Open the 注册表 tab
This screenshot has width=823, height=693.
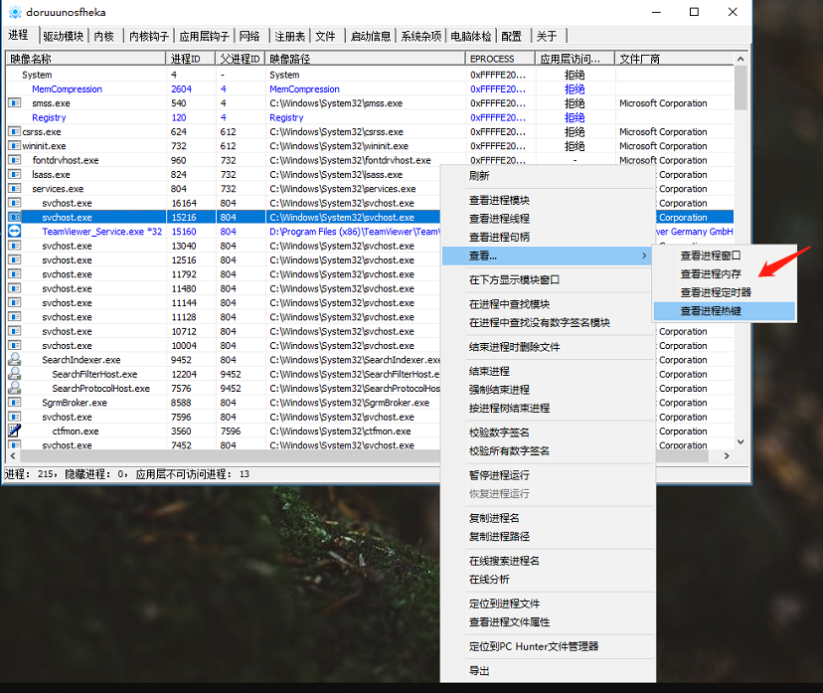click(288, 36)
